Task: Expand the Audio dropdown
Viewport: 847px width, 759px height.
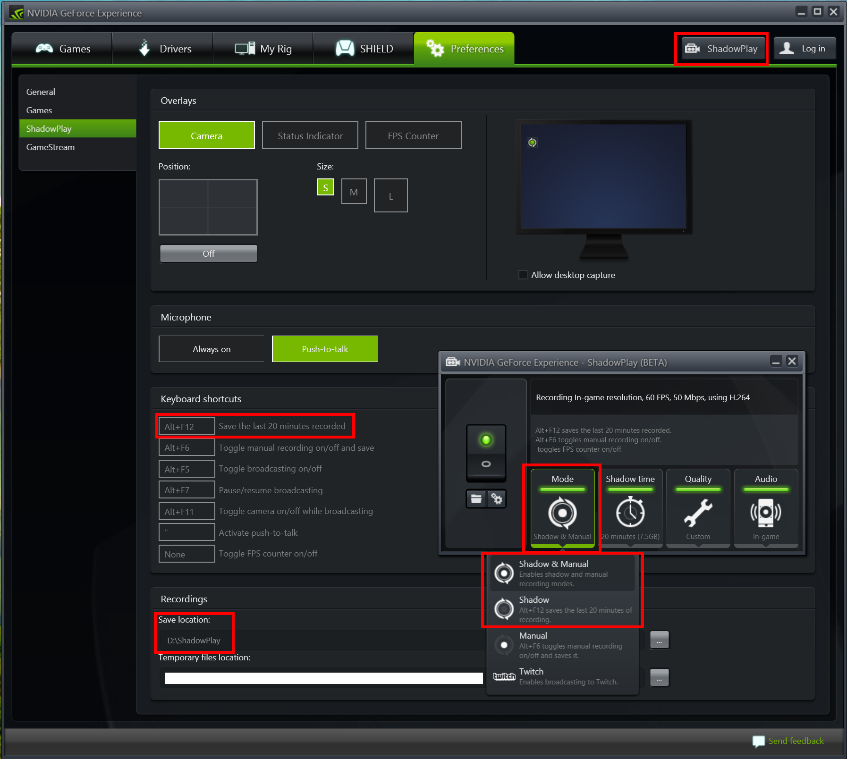Action: pos(766,508)
